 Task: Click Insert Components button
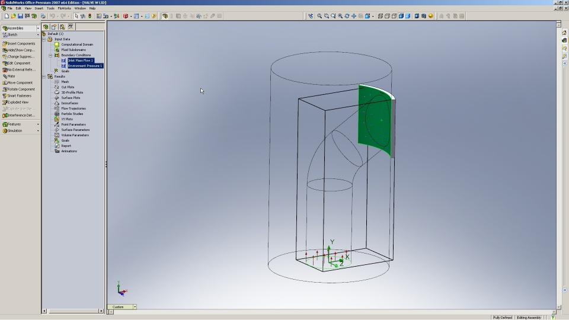tap(19, 43)
